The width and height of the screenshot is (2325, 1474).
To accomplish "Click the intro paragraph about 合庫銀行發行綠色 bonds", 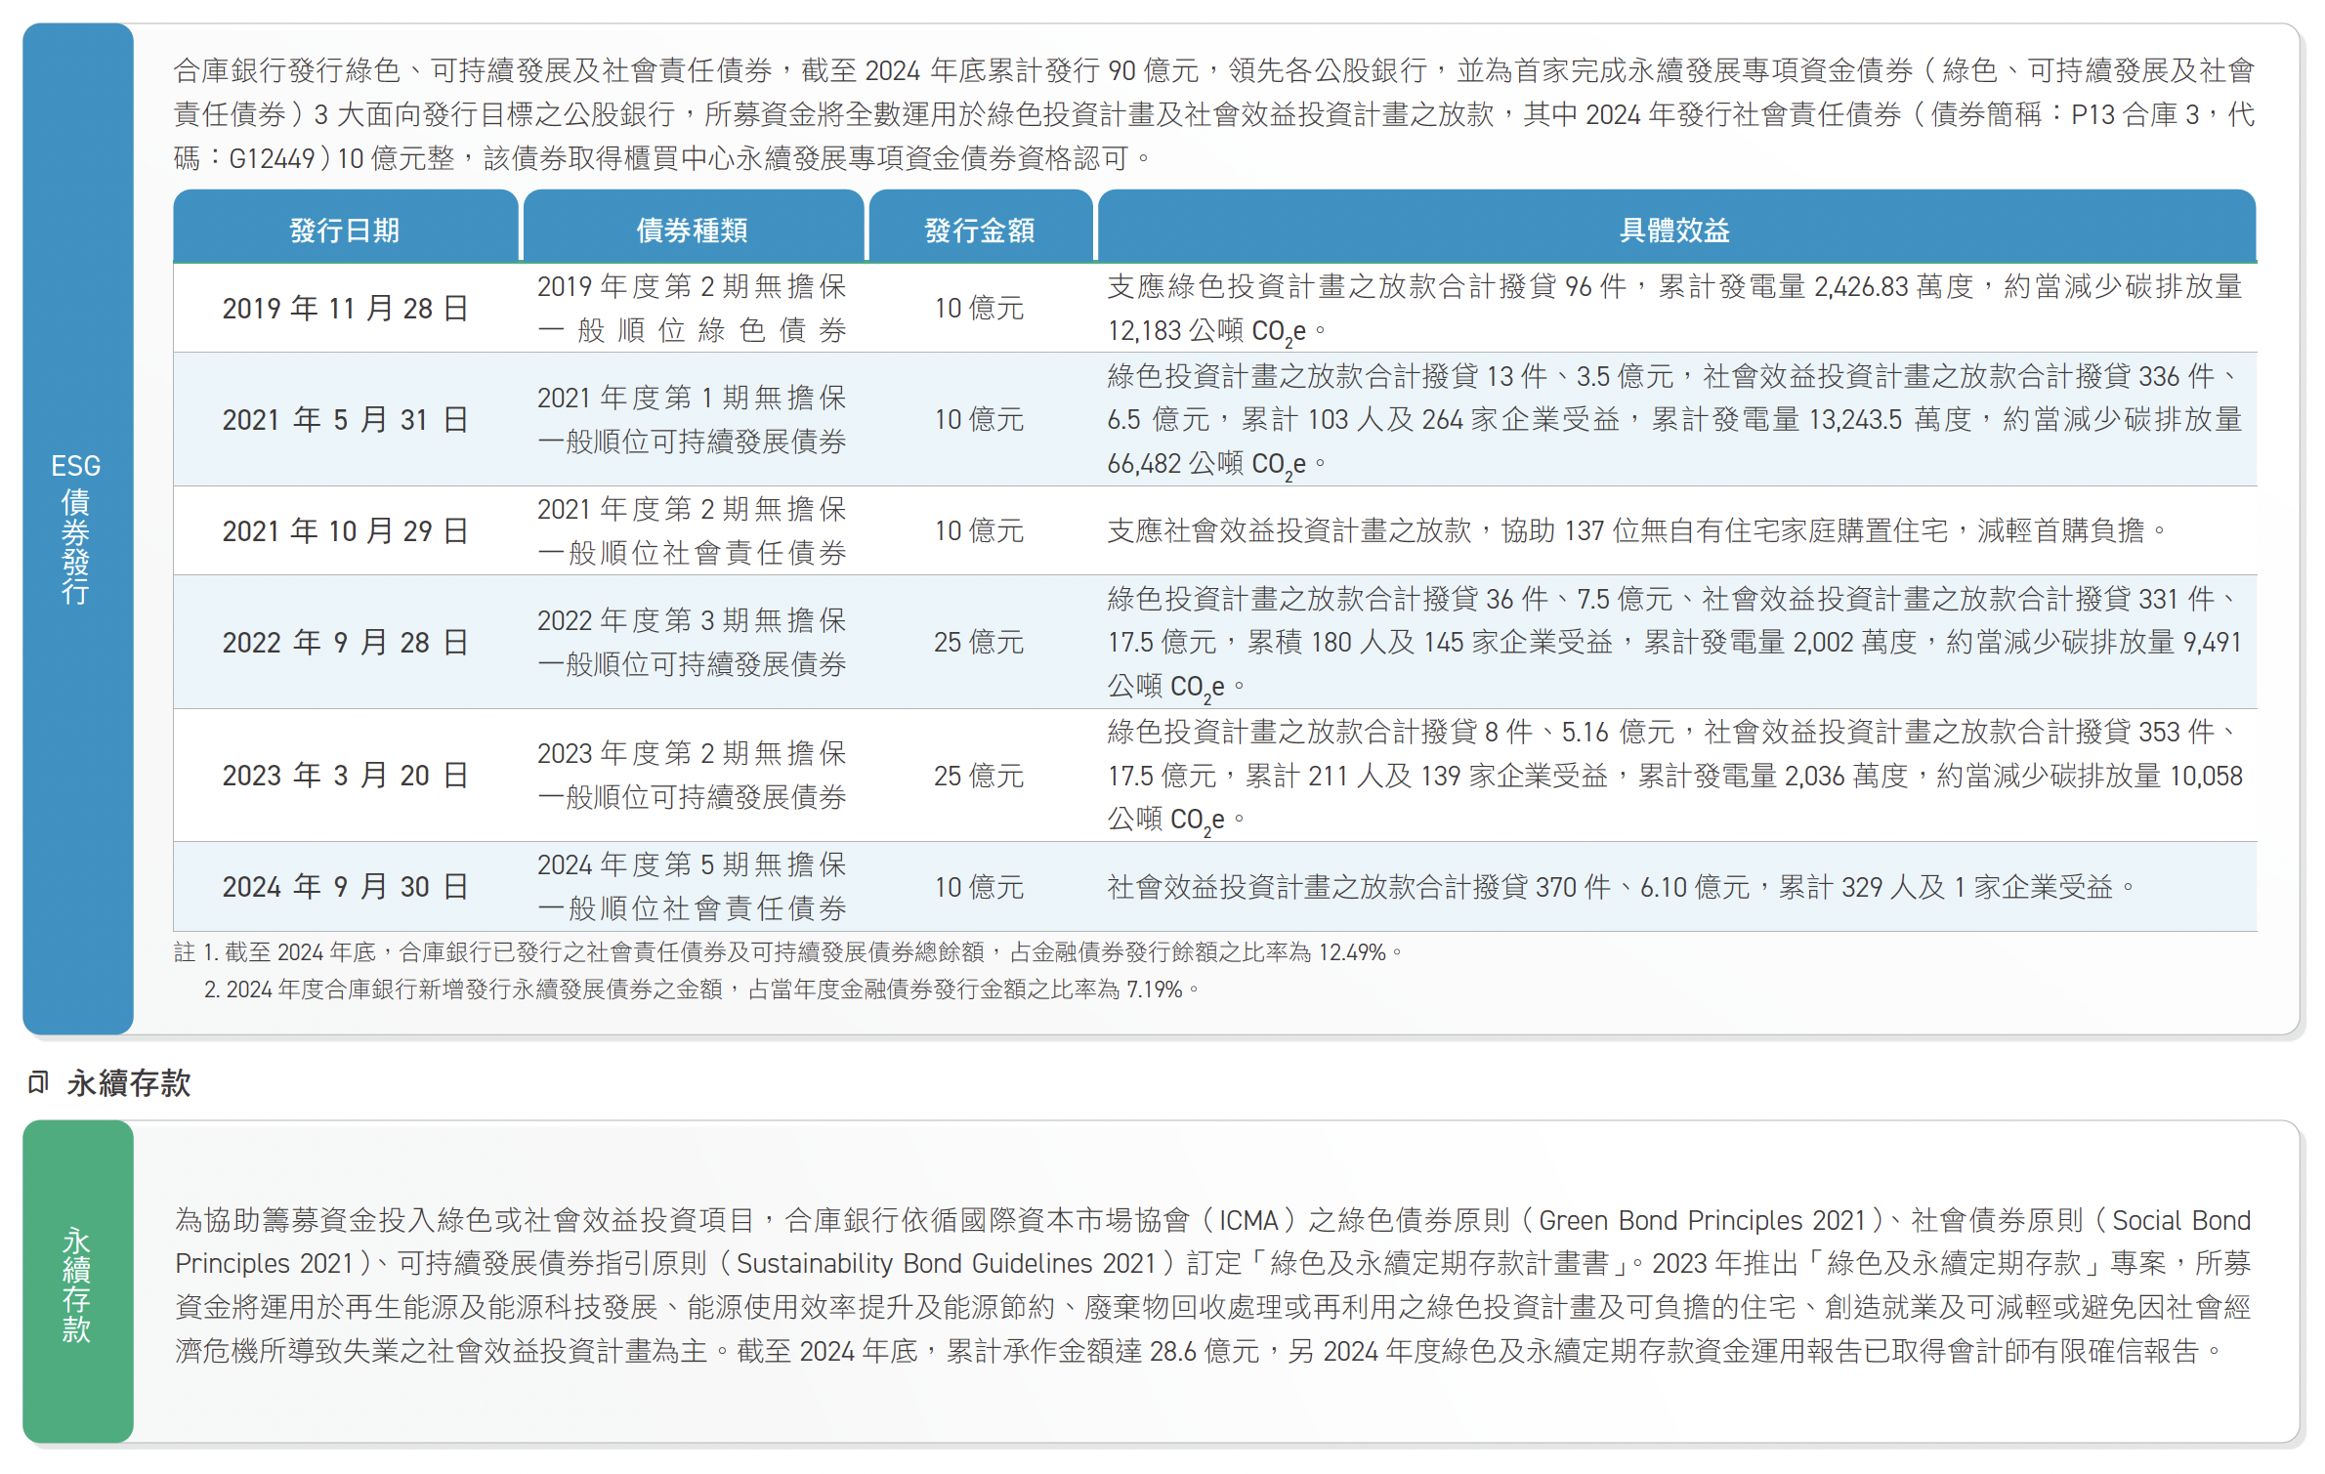I will point(1214,114).
